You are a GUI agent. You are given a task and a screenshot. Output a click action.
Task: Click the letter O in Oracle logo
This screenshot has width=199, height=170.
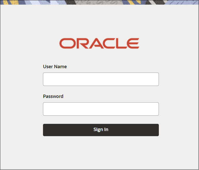(67, 43)
